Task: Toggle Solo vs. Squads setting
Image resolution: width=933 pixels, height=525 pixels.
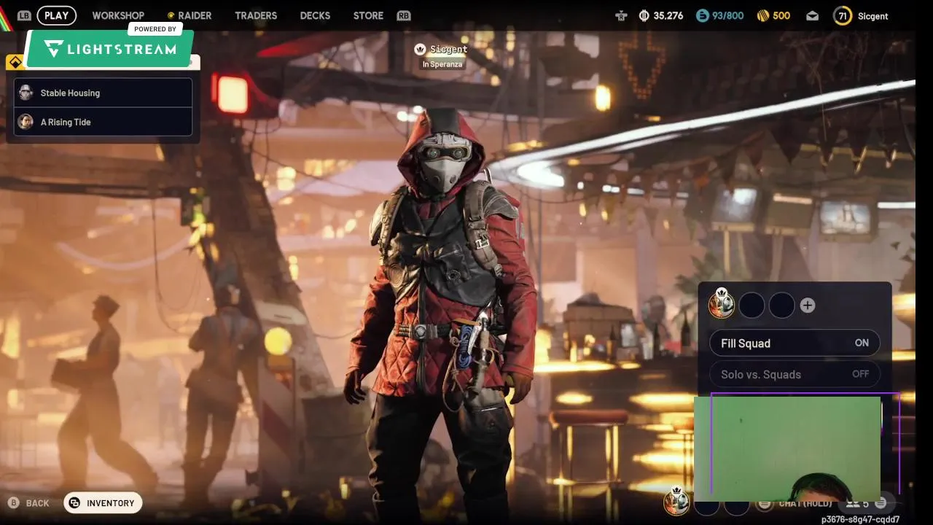Action: [x=795, y=374]
